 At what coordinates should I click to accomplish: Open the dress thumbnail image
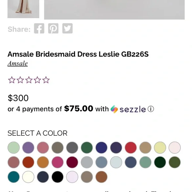click(24, 9)
